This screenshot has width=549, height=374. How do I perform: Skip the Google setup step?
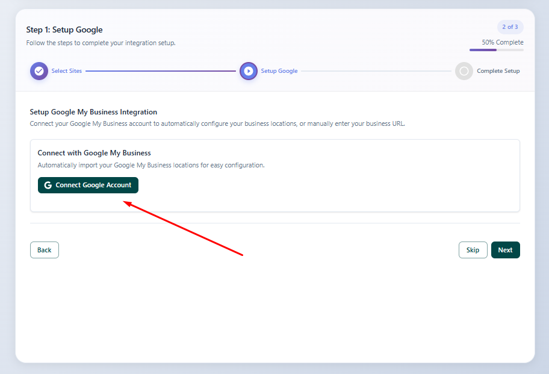[x=473, y=250]
